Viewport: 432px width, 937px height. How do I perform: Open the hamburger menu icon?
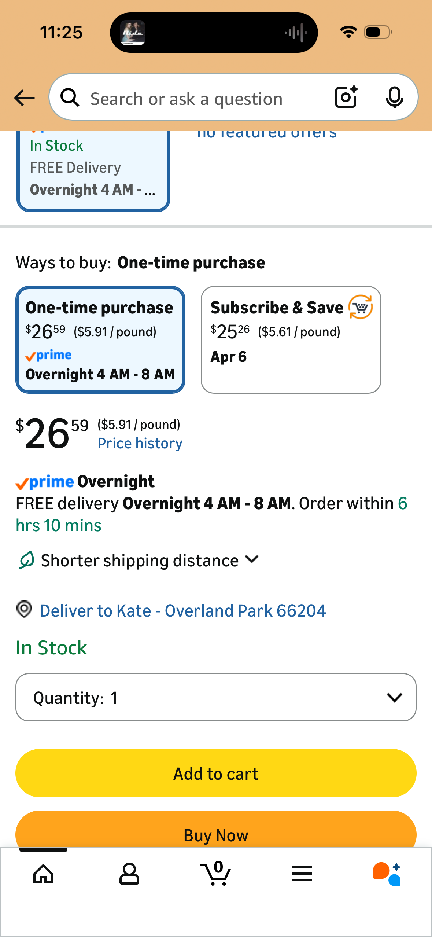(x=302, y=874)
